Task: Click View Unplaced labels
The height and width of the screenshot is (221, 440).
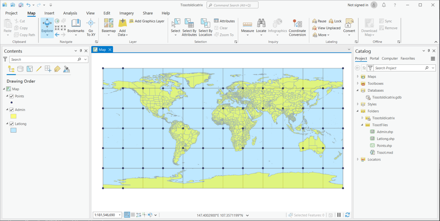Action: 326,28
